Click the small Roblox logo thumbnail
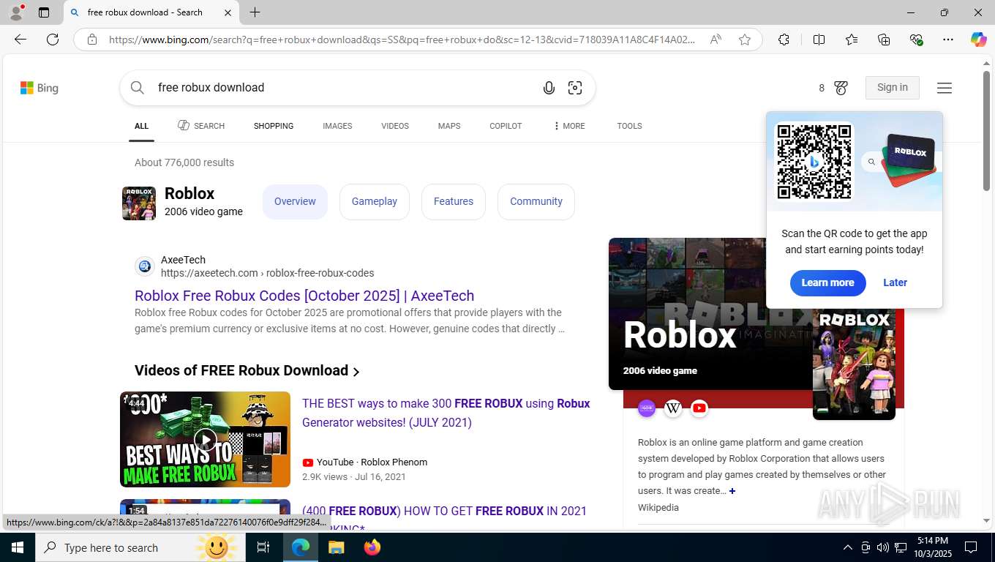 click(x=139, y=203)
